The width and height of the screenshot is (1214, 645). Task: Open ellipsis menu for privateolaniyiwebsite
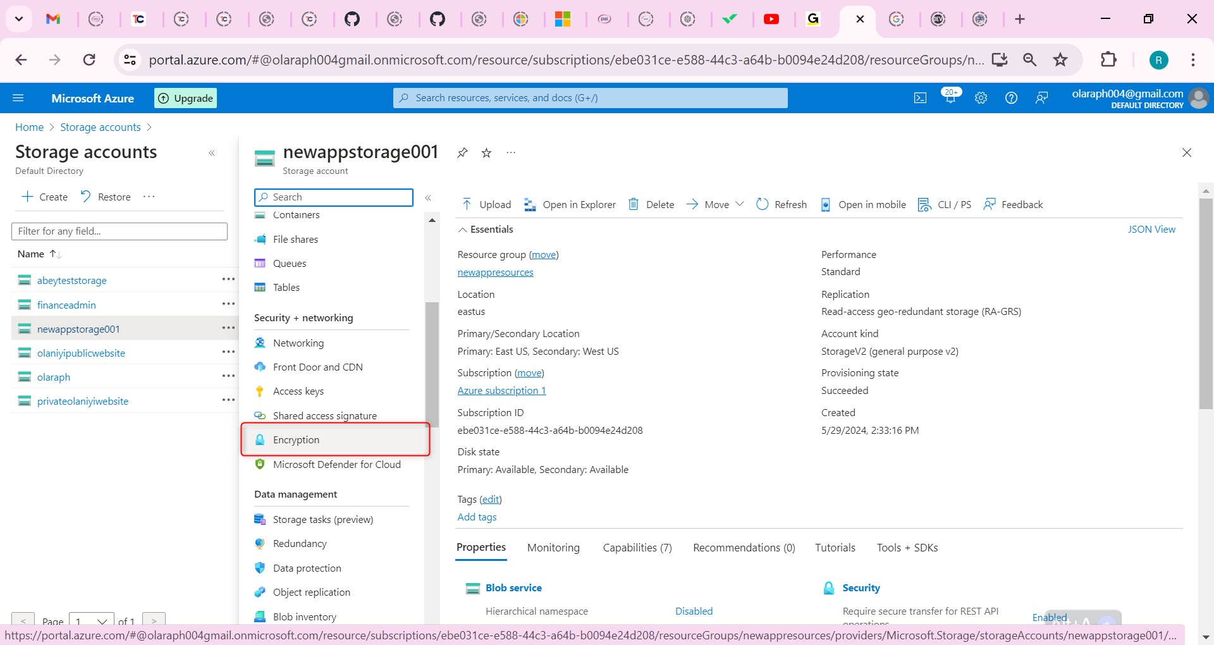pos(228,400)
